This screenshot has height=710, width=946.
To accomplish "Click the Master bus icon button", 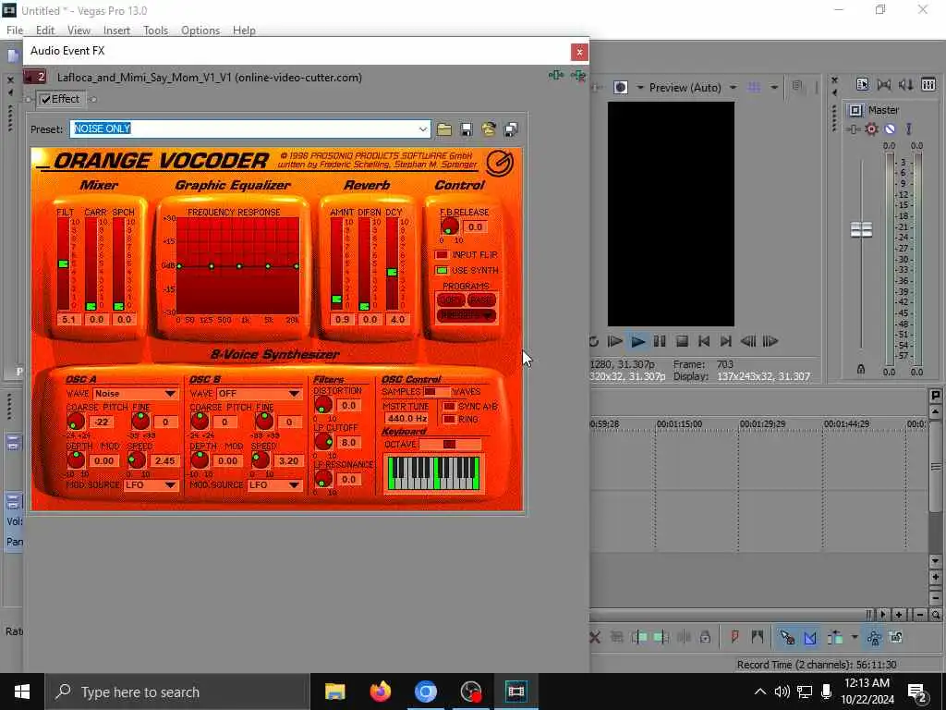I will (855, 110).
